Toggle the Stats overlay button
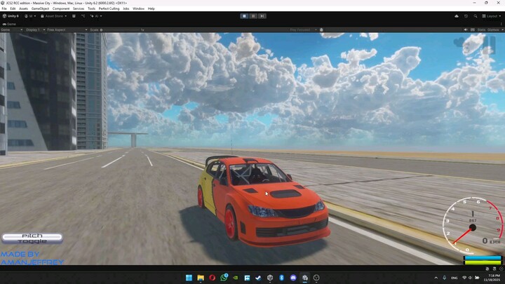The image size is (505, 284). 481,29
